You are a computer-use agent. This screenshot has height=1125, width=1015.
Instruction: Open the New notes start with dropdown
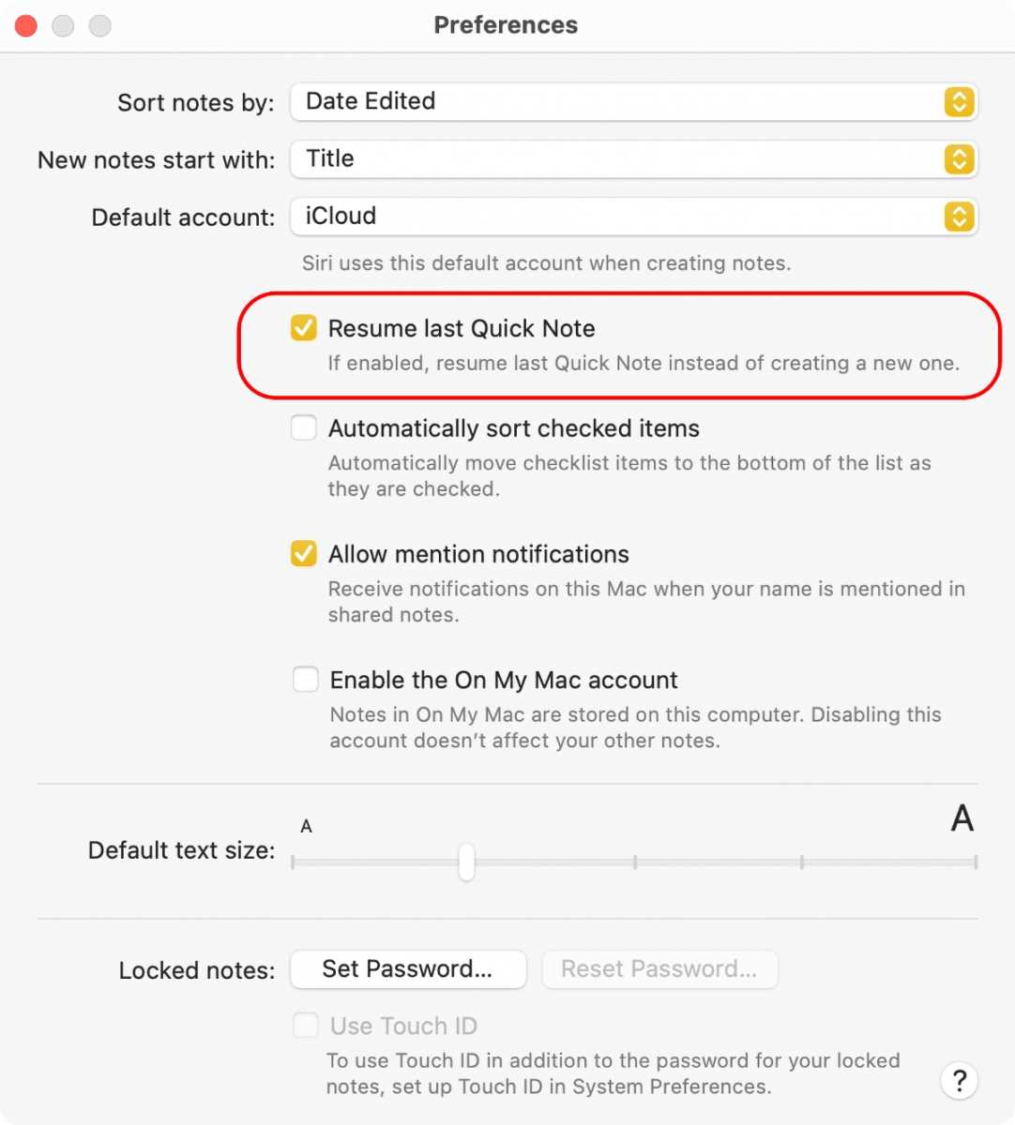(x=634, y=159)
